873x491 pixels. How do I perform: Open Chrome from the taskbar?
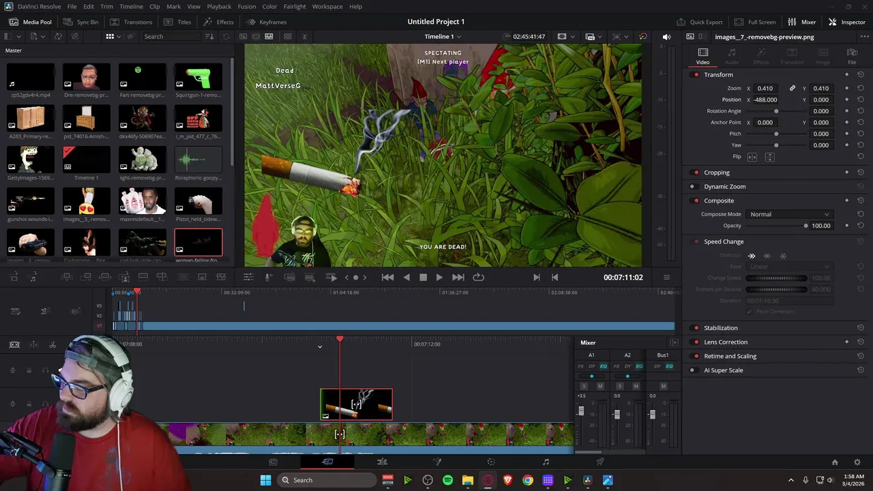coord(527,480)
